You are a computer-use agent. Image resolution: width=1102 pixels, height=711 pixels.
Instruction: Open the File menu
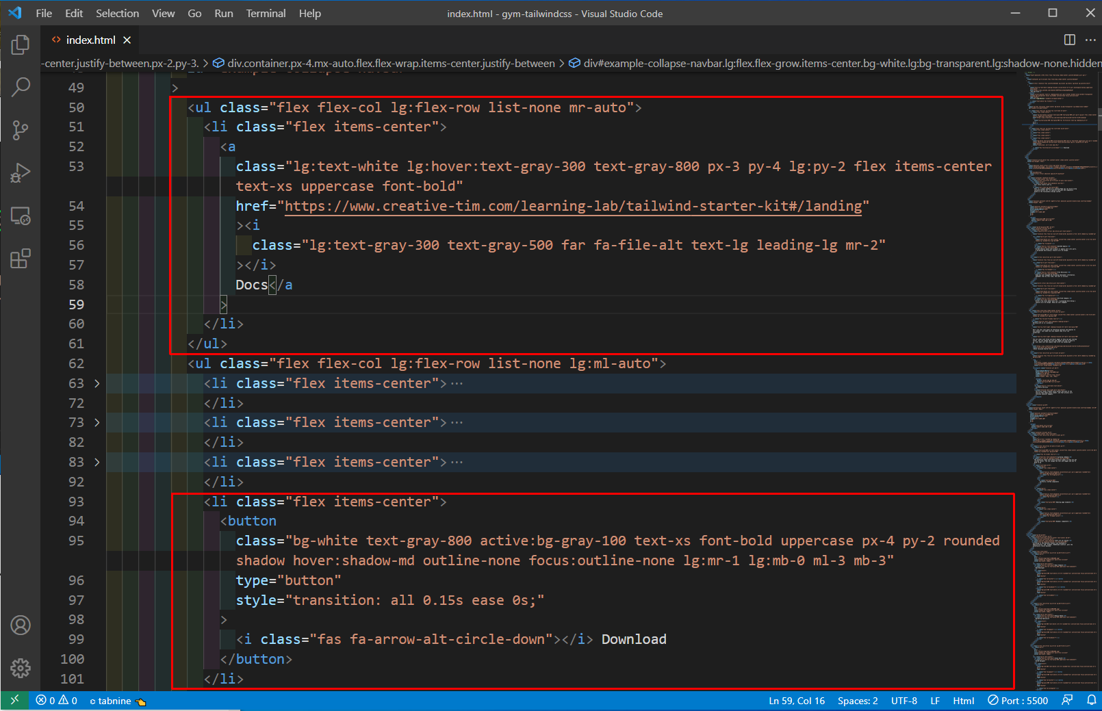[44, 13]
